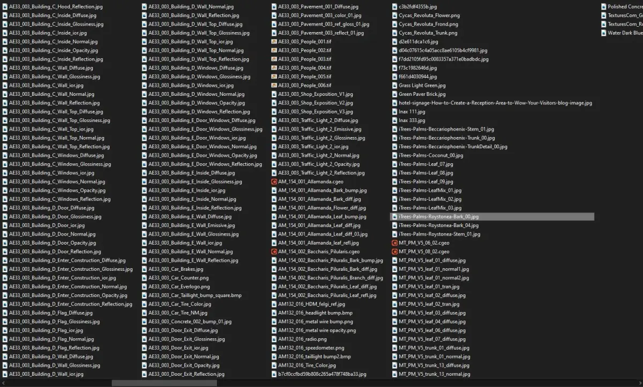Select AE33_003_Building_D_Door_Diffuse.jpg
The image size is (643, 387).
(x=51, y=208)
